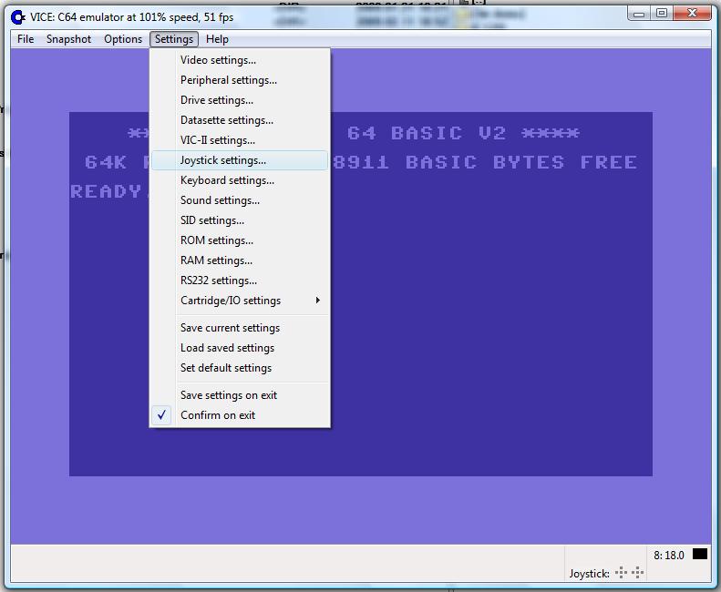Select VIC-II settings...
This screenshot has width=721, height=592.
coord(240,140)
